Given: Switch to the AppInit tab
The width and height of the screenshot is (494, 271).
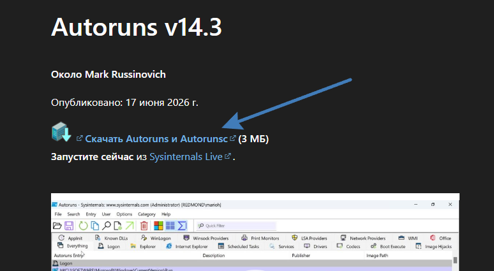Looking at the screenshot, I should 71,238.
